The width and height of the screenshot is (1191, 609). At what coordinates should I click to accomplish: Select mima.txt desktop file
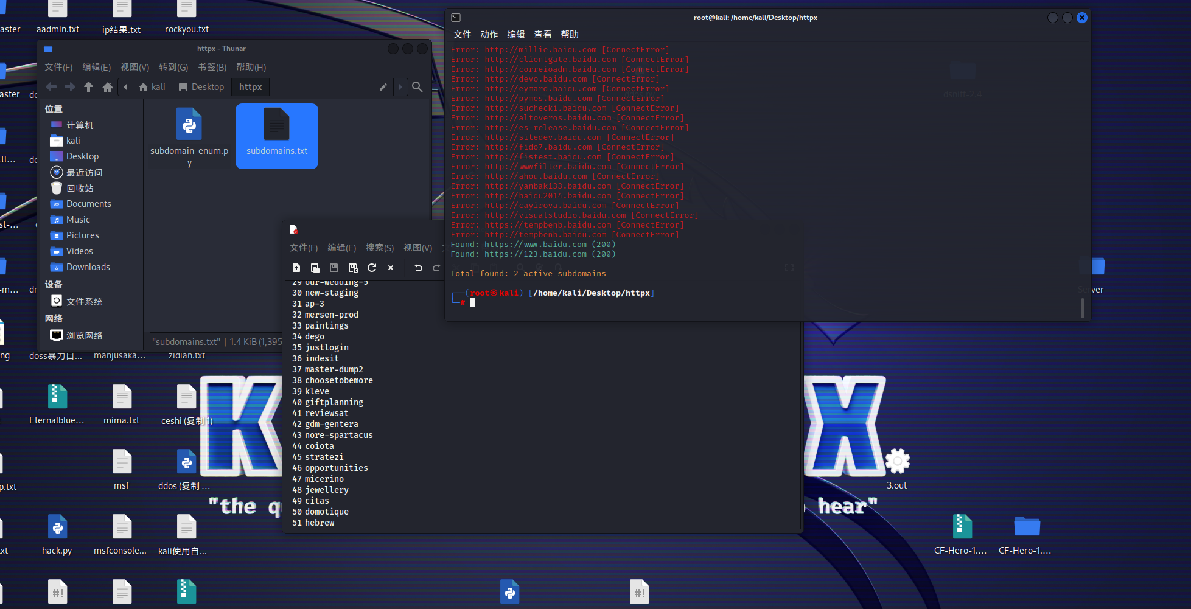[122, 405]
